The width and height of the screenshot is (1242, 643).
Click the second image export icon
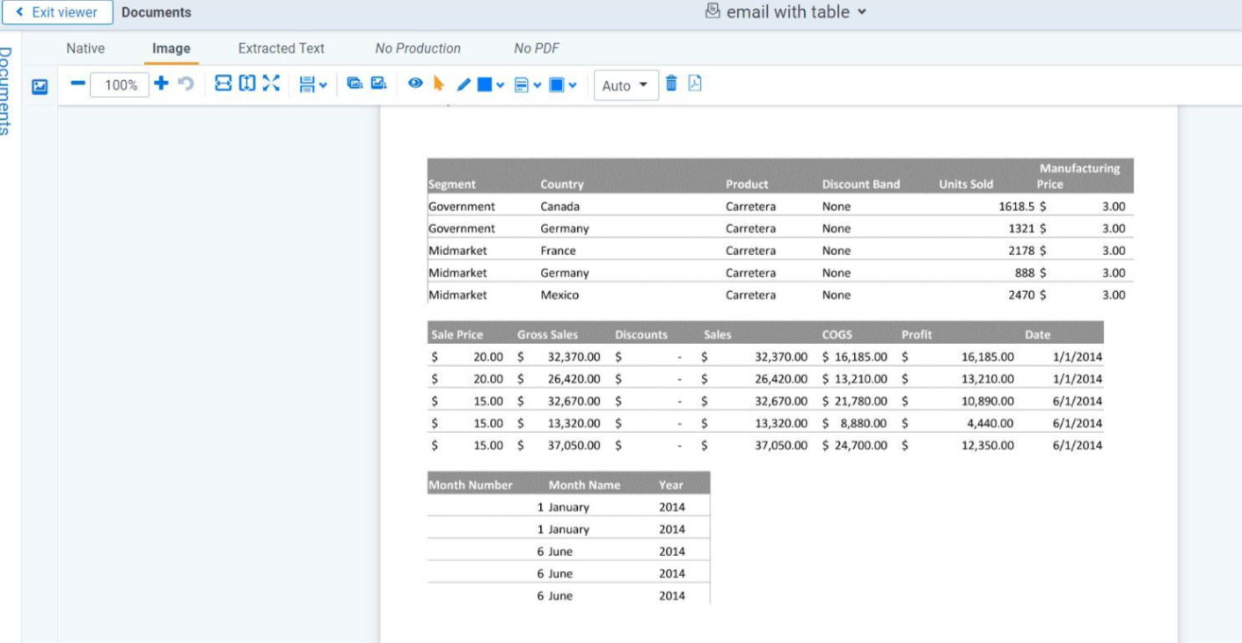(x=378, y=84)
